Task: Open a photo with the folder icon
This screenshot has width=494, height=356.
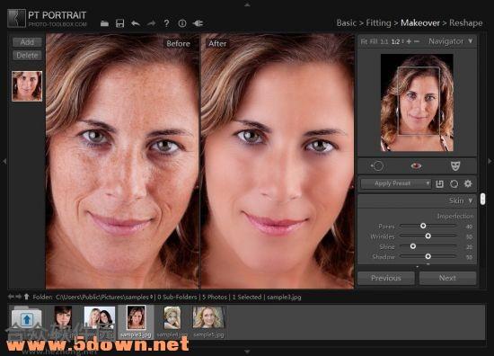Action: pyautogui.click(x=104, y=23)
